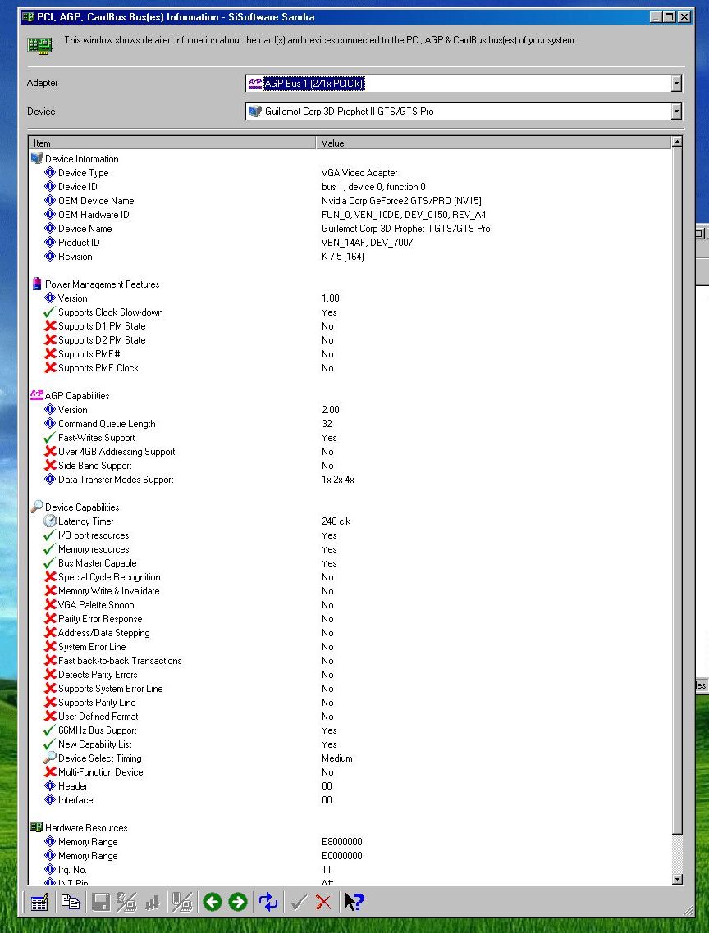The height and width of the screenshot is (933, 709).
Task: Click the grey checkmark OK icon
Action: point(299,902)
